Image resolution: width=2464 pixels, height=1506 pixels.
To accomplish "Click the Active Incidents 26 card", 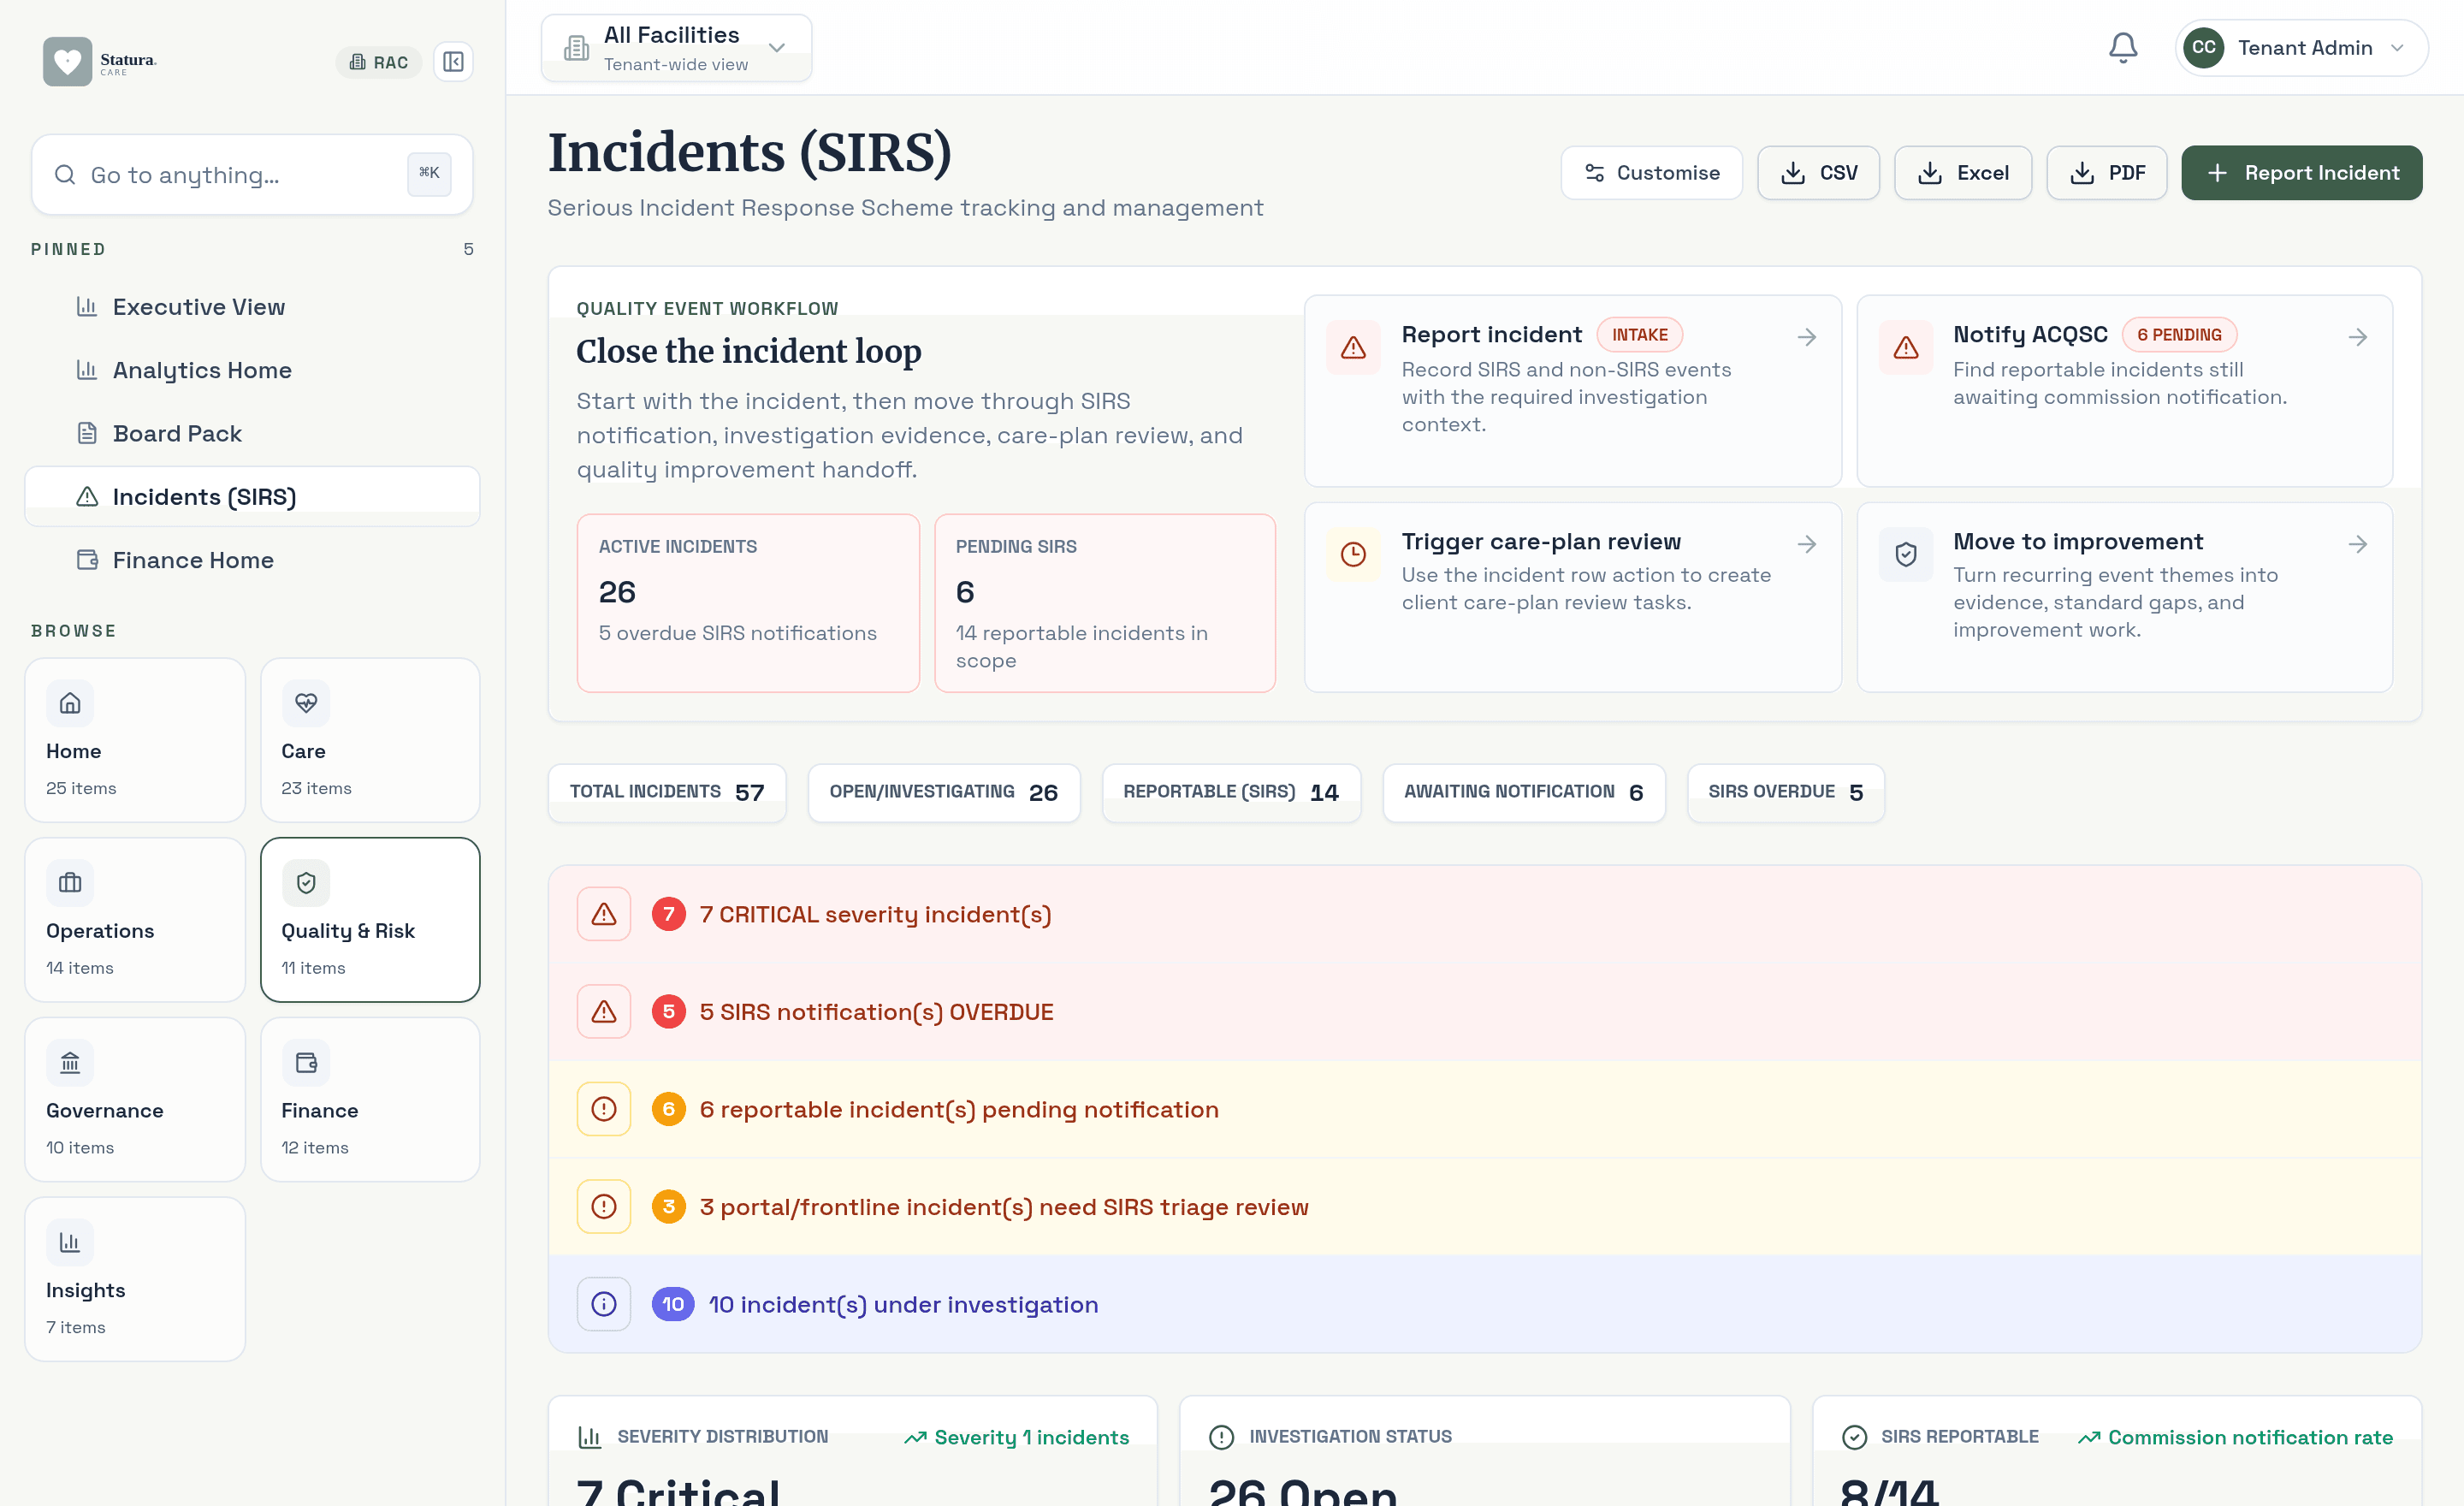I will [x=748, y=603].
